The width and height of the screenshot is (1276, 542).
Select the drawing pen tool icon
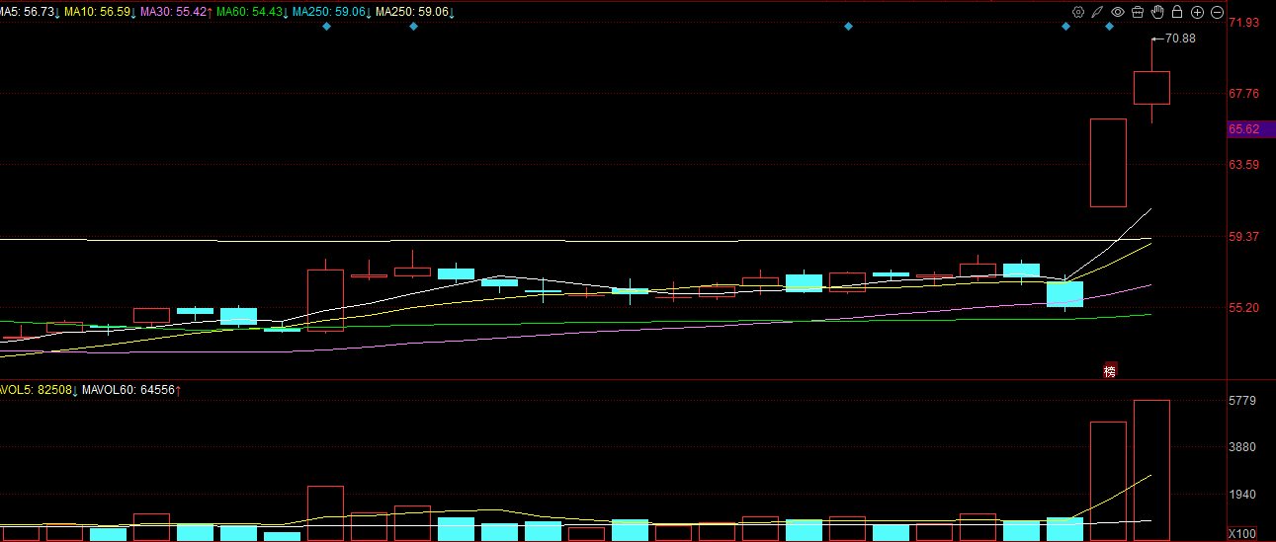tap(1098, 12)
